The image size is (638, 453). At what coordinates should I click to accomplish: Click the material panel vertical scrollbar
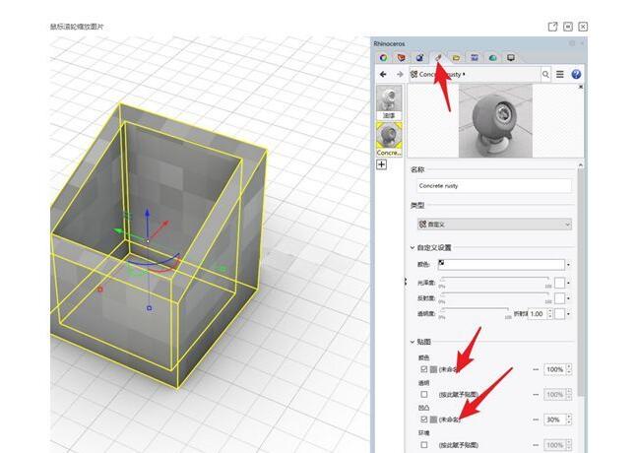(x=581, y=282)
